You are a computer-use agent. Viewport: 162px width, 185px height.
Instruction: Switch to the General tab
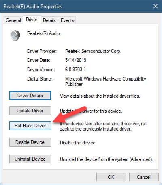pos(13,20)
